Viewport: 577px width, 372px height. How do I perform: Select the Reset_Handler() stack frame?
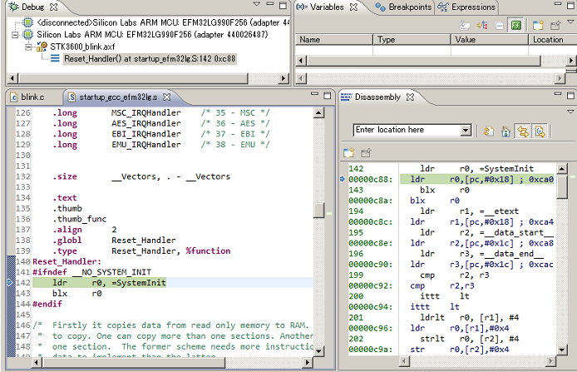click(x=150, y=58)
